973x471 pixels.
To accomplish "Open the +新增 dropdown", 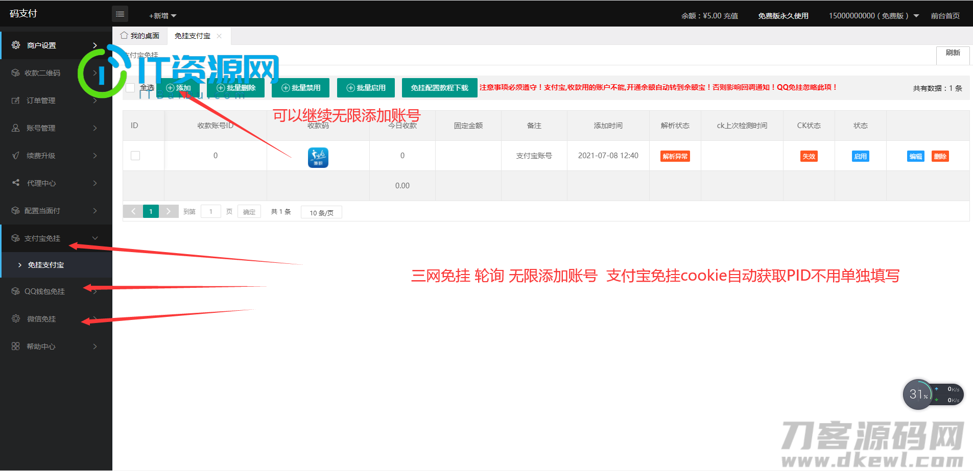I will click(x=162, y=16).
